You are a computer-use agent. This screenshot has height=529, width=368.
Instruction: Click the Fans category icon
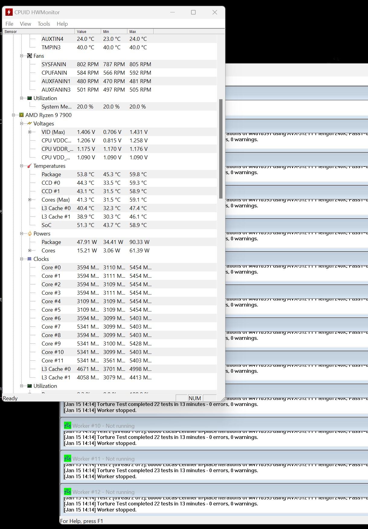[30, 56]
